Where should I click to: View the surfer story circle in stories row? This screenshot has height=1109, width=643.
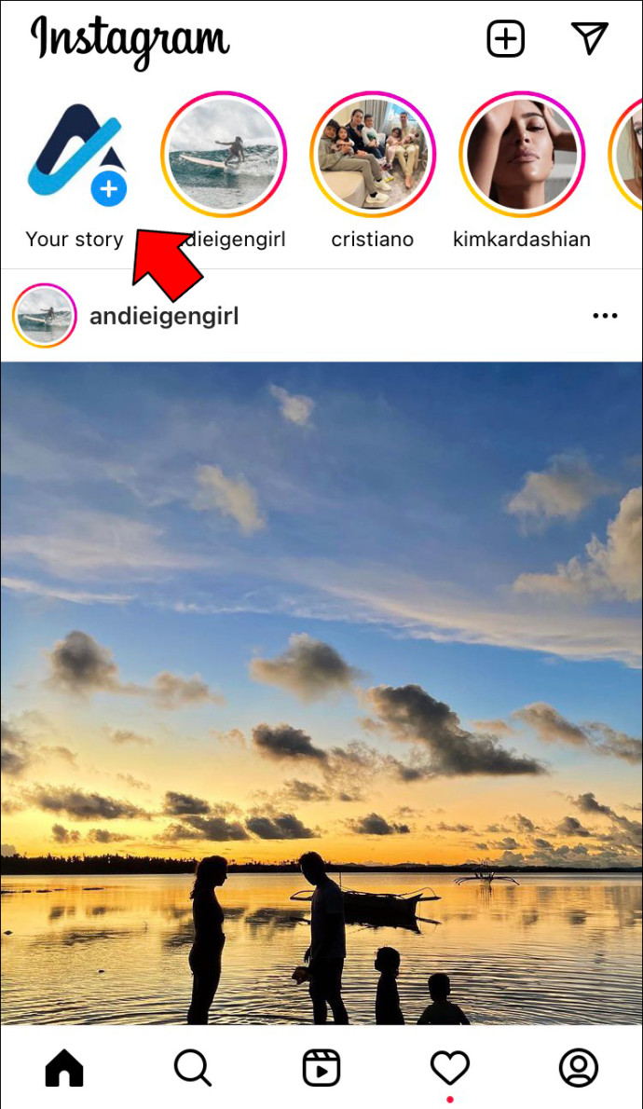pos(224,154)
